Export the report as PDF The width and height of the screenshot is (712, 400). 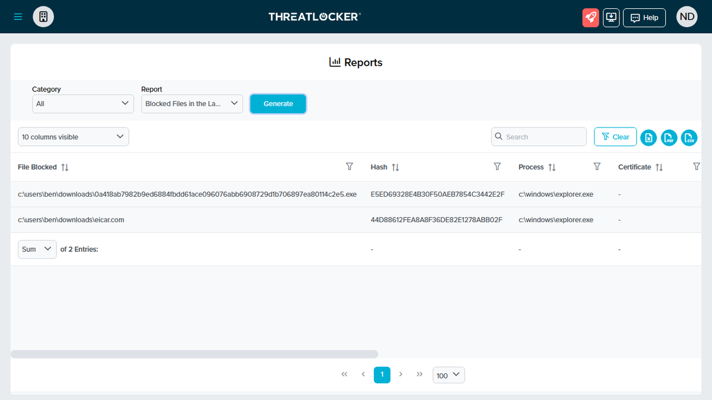[669, 137]
